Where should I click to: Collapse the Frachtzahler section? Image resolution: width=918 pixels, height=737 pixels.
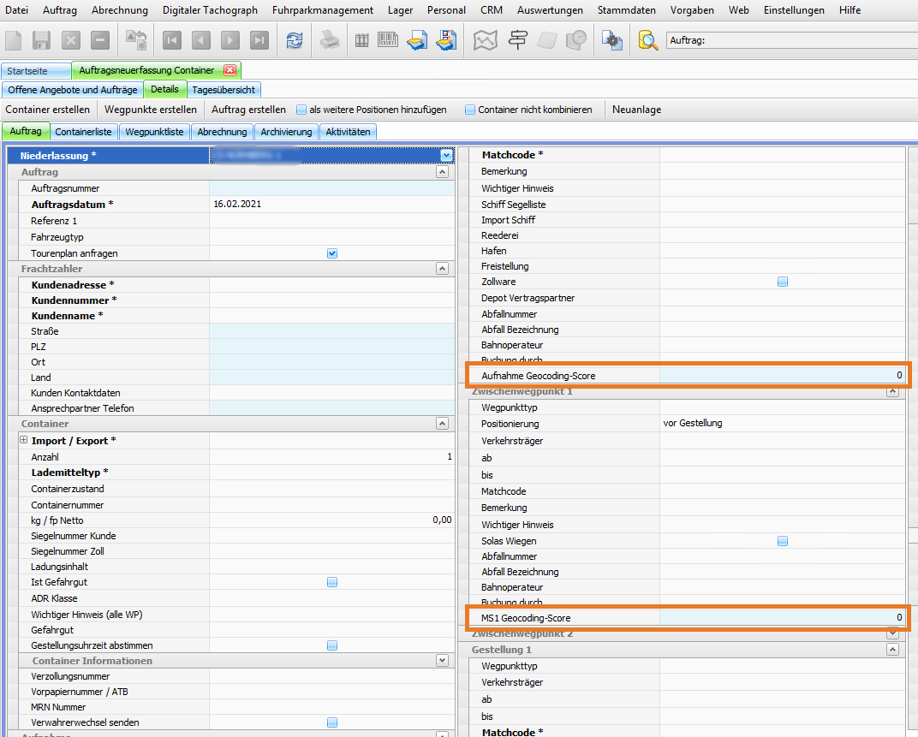442,269
